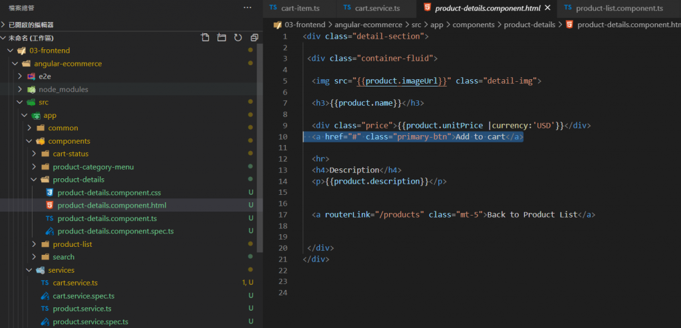Click the Refresh Explorer icon

238,38
